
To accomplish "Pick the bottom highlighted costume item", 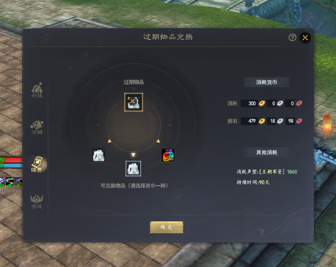I will (133, 169).
